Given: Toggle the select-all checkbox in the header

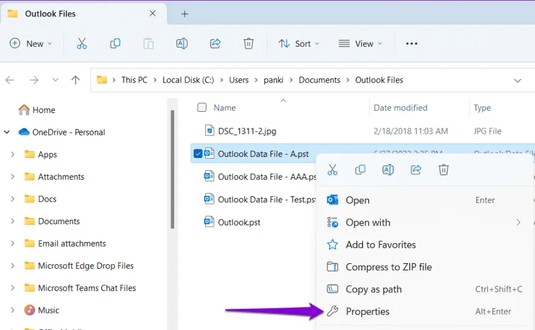Looking at the screenshot, I should pyautogui.click(x=202, y=108).
